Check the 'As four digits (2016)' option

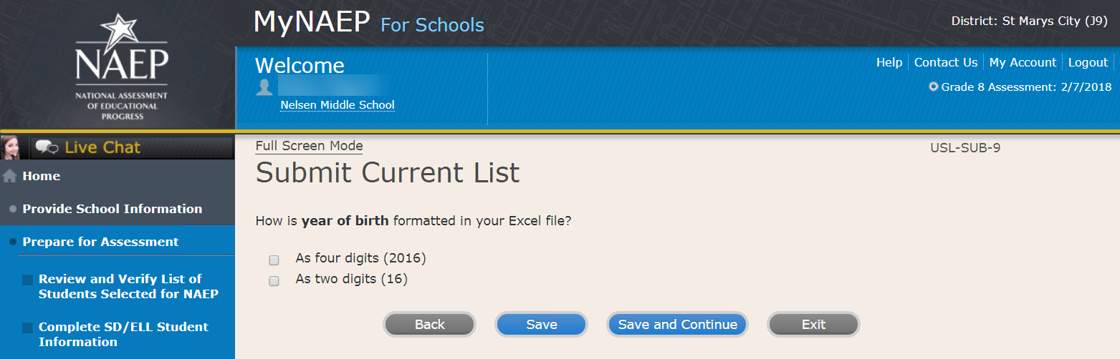tap(274, 260)
